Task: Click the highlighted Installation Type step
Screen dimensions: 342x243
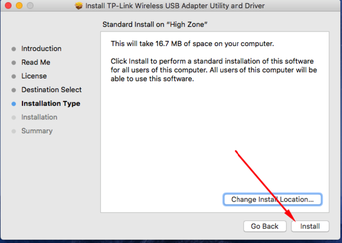Action: click(51, 103)
